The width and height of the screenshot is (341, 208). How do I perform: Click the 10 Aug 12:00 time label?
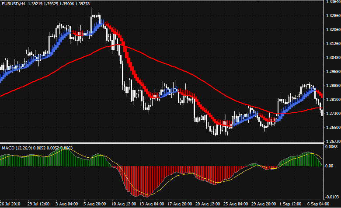coord(124,204)
